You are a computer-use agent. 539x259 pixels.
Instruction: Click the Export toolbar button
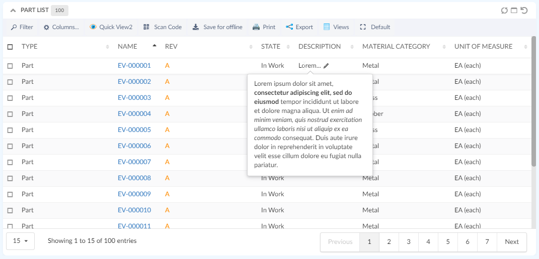(x=299, y=27)
